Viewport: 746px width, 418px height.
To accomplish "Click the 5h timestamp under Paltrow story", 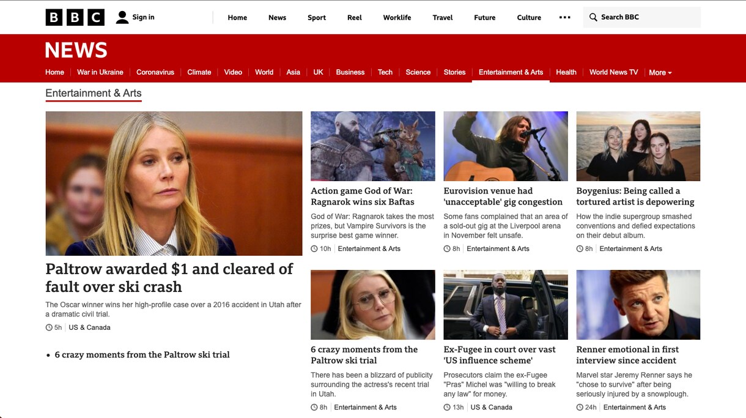I will [54, 327].
